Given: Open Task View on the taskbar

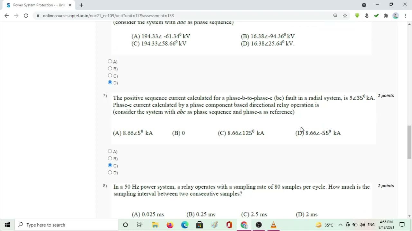Looking at the screenshot, I should [140, 225].
